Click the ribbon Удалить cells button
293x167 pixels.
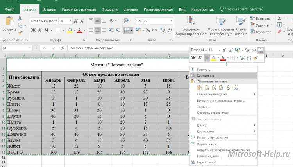pos(260,25)
